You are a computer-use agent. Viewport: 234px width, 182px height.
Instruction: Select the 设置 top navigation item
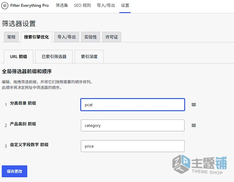pos(125,6)
